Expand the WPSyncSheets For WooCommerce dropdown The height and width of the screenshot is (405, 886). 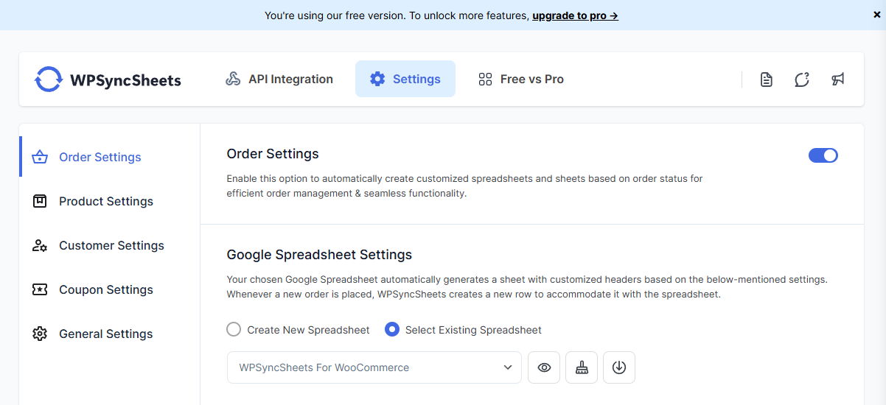(374, 367)
